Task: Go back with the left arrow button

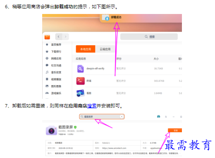Action: [59, 37]
